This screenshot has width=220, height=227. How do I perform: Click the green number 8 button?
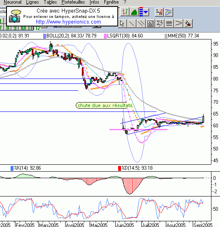tap(8, 28)
